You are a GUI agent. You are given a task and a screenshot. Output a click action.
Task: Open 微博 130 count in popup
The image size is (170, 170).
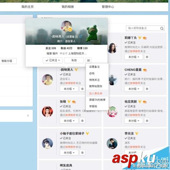point(82,48)
